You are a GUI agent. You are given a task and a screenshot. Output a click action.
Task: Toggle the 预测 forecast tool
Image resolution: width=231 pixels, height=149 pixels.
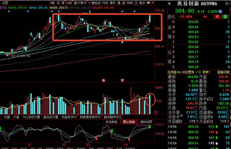130,3
